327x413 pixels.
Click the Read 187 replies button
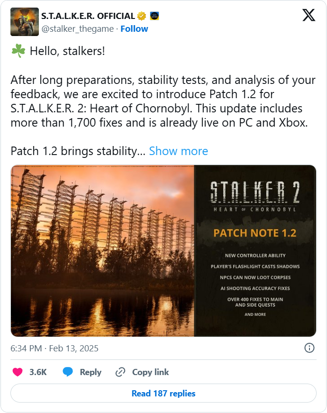point(163,394)
